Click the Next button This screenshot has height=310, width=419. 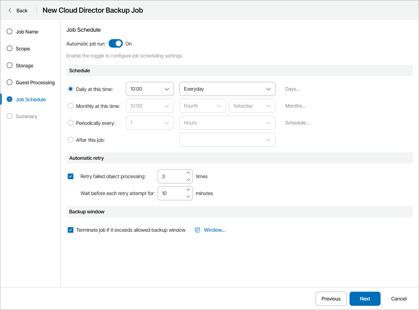(365, 299)
